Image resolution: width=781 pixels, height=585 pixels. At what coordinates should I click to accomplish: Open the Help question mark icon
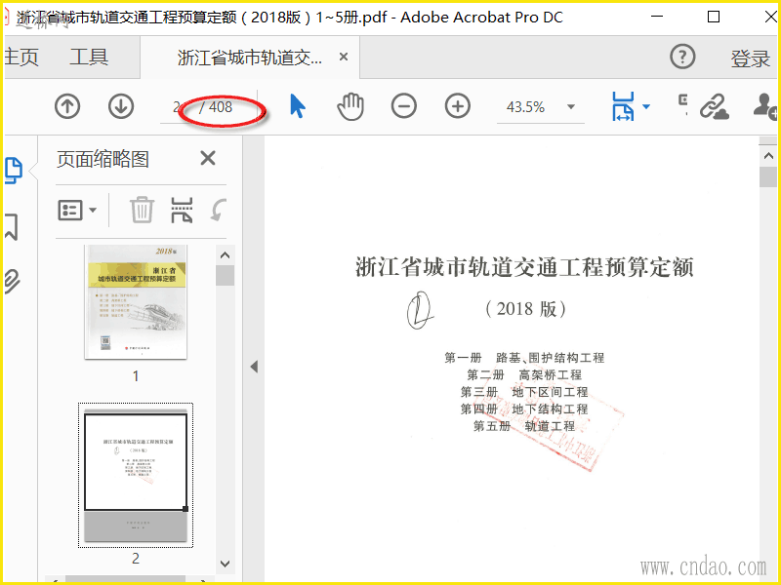pos(682,57)
